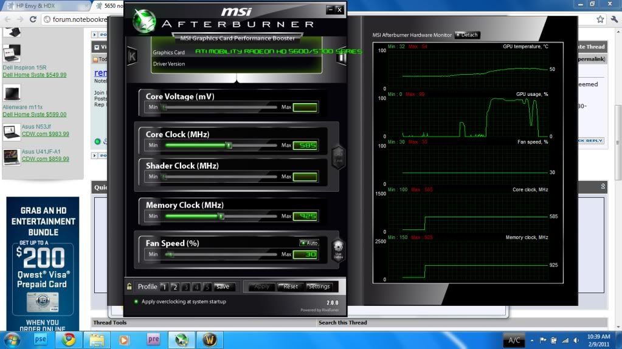The width and height of the screenshot is (622, 349).
Task: Click the volume speaker tray icon
Action: pyautogui.click(x=576, y=341)
